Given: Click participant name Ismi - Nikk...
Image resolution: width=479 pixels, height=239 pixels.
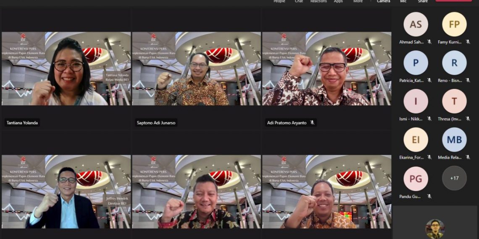Looking at the screenshot, I should 411,119.
